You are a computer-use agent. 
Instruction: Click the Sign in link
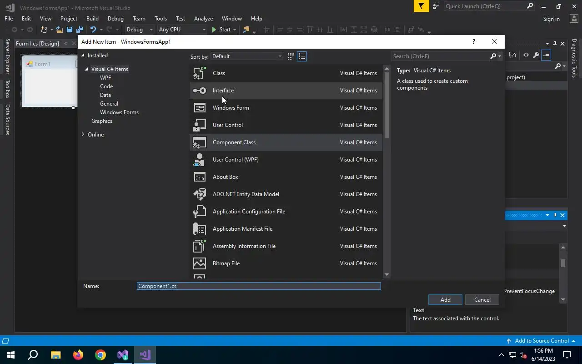(551, 19)
